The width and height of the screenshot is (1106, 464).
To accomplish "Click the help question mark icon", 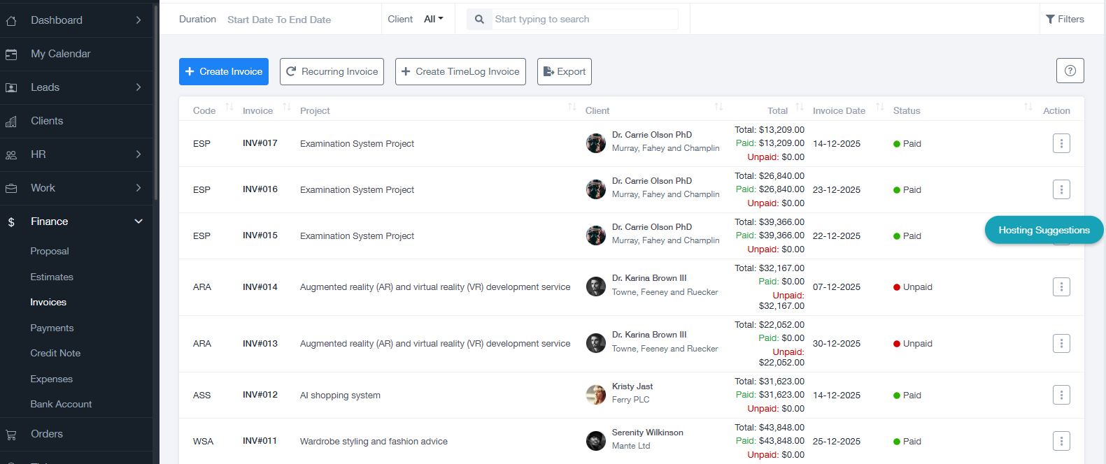I will click(x=1070, y=71).
